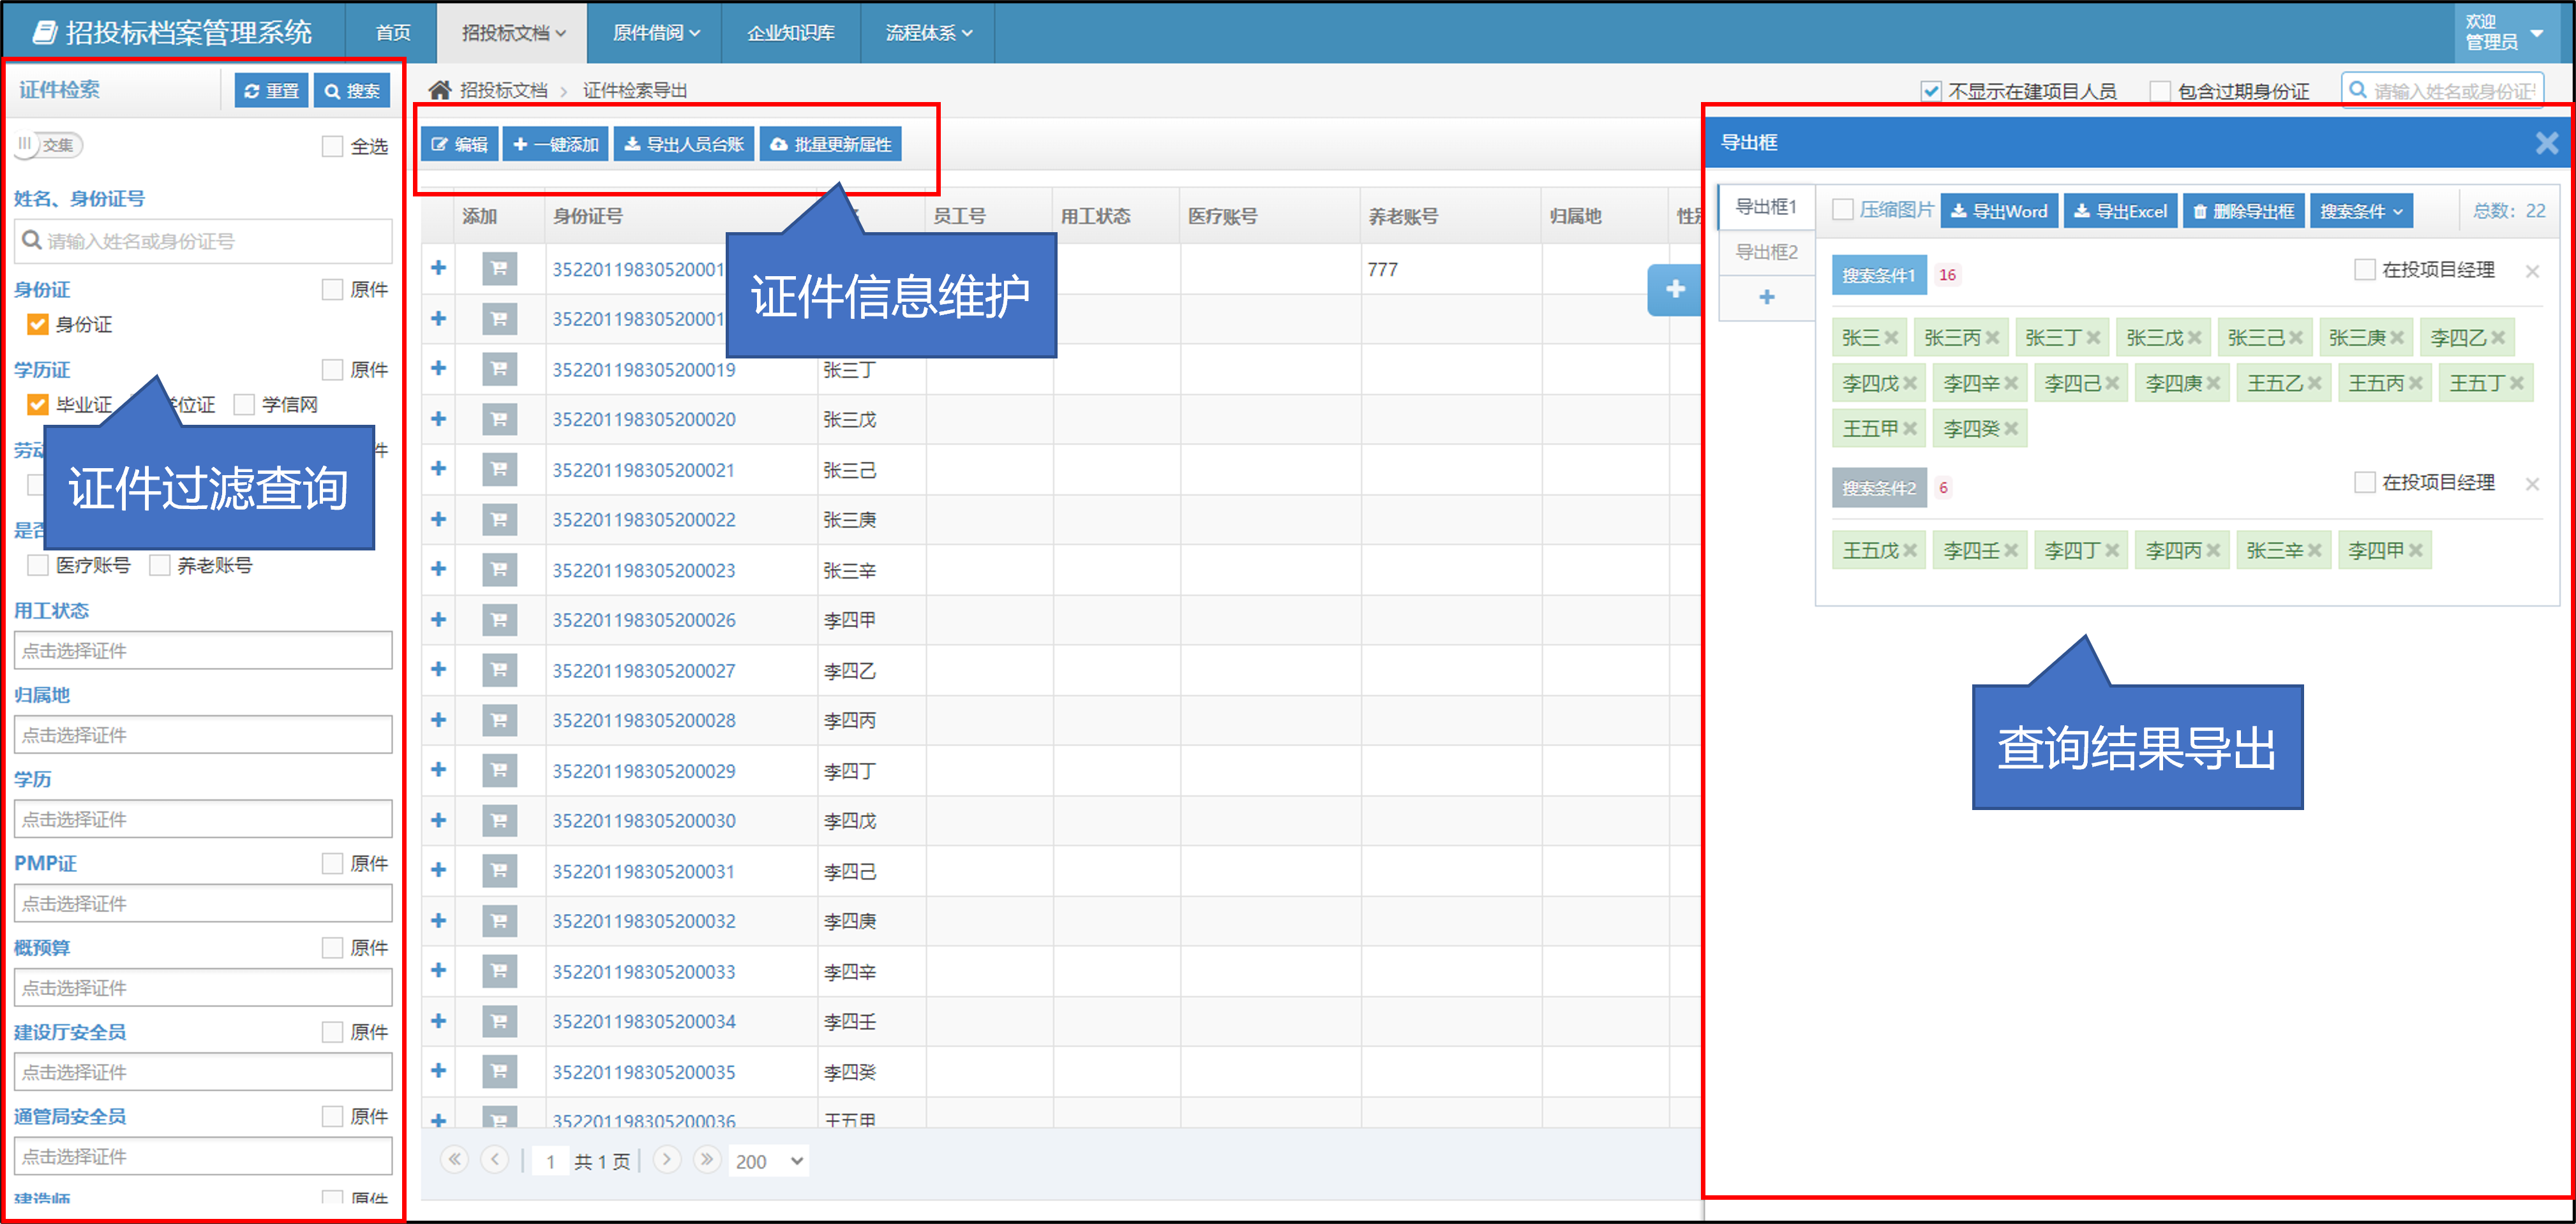Click the home icon in breadcrumb

(x=440, y=90)
